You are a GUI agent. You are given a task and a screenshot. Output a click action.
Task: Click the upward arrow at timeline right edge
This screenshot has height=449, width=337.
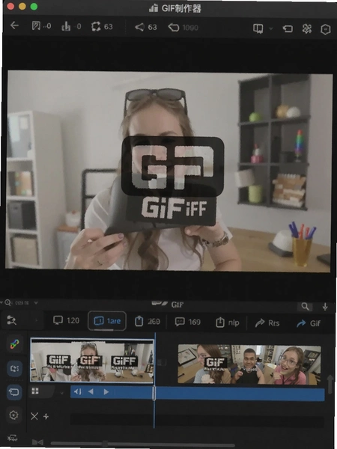click(x=330, y=385)
